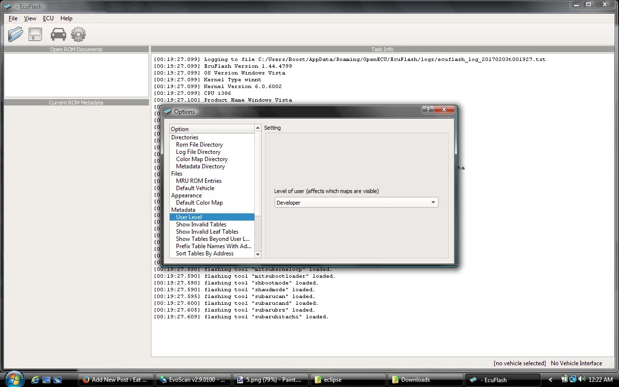This screenshot has width=619, height=387.
Task: Click the EcuFlash taskbar button
Action: click(x=502, y=380)
